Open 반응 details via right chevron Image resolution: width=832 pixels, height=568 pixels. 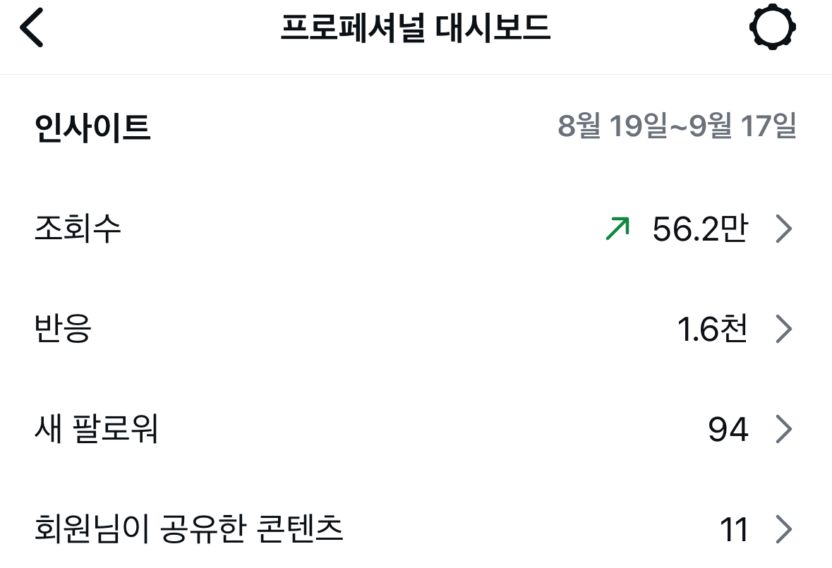784,330
